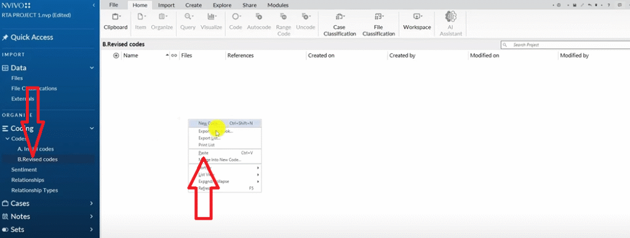Click the Autocode ribbon icon
Image resolution: width=630 pixels, height=238 pixels.
click(x=259, y=17)
